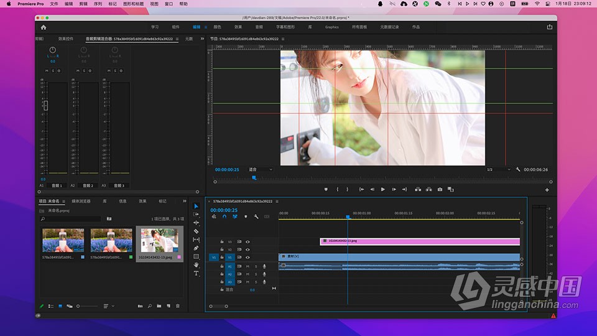Open the program monitor panel menu

283,39
